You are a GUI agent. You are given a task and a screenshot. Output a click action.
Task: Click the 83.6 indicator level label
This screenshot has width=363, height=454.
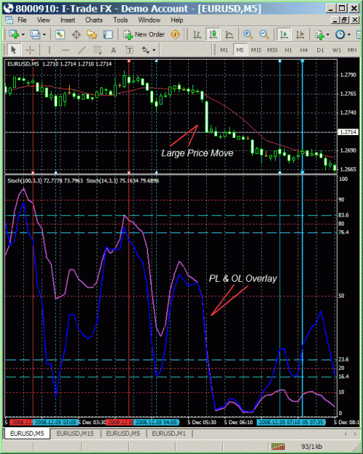(343, 215)
